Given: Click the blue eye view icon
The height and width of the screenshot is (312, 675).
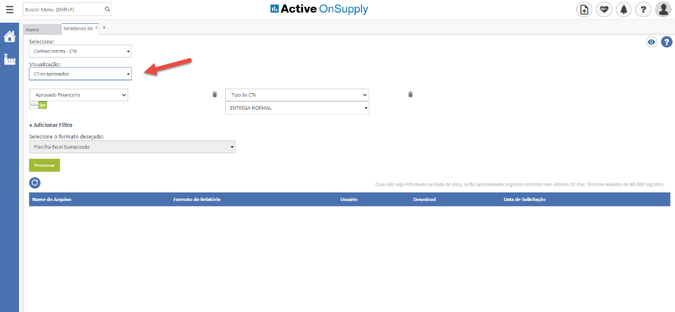Looking at the screenshot, I should tap(651, 42).
